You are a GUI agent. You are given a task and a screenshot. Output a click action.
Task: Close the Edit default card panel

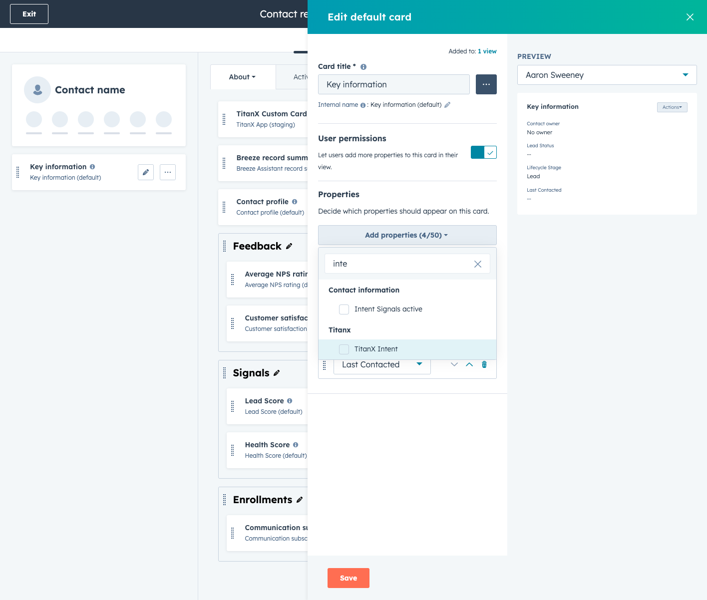point(690,17)
